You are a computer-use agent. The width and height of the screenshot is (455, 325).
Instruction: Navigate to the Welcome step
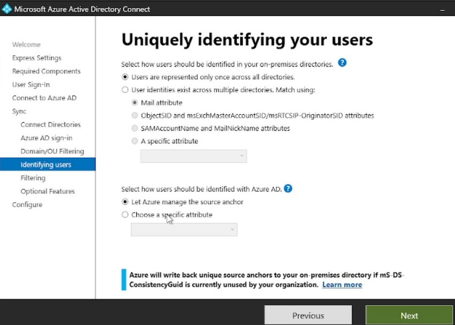[x=26, y=45]
